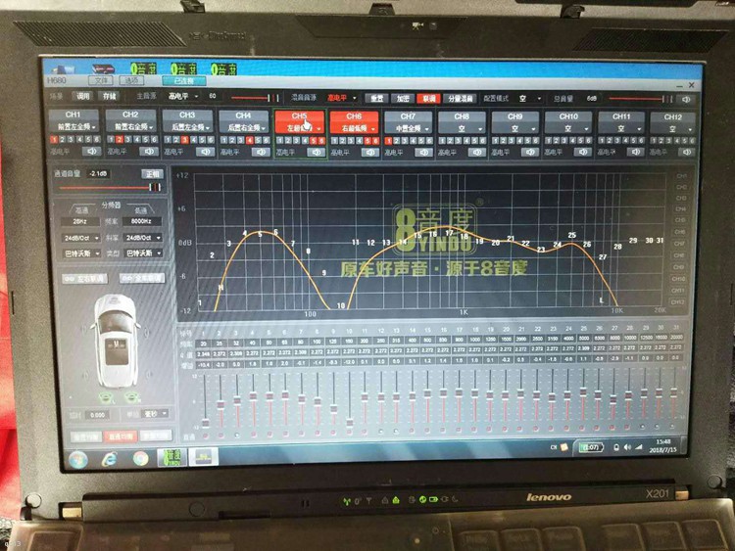Toggle input 2 for CH2
This screenshot has height=551, width=735.
click(x=119, y=140)
